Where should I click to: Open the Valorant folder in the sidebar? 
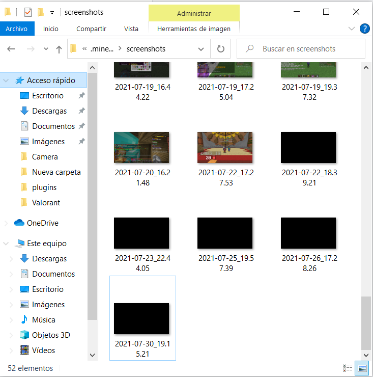[46, 203]
